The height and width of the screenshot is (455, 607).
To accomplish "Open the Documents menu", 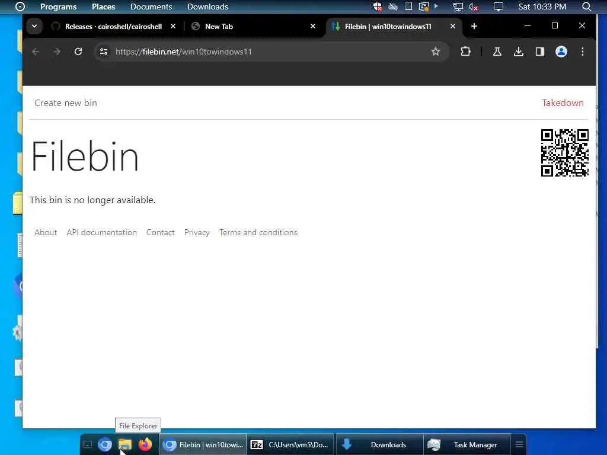I will pyautogui.click(x=151, y=7).
